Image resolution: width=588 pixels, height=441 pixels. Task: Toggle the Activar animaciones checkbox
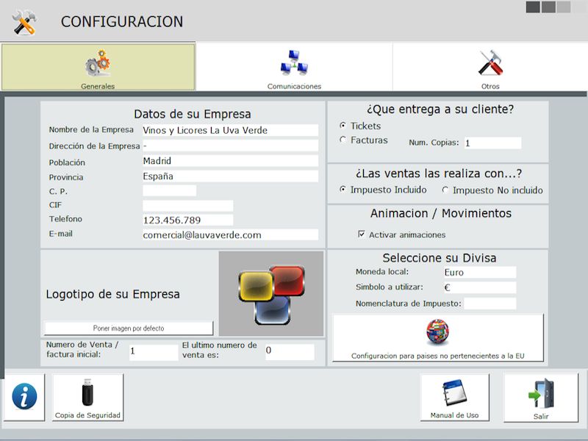pos(362,234)
